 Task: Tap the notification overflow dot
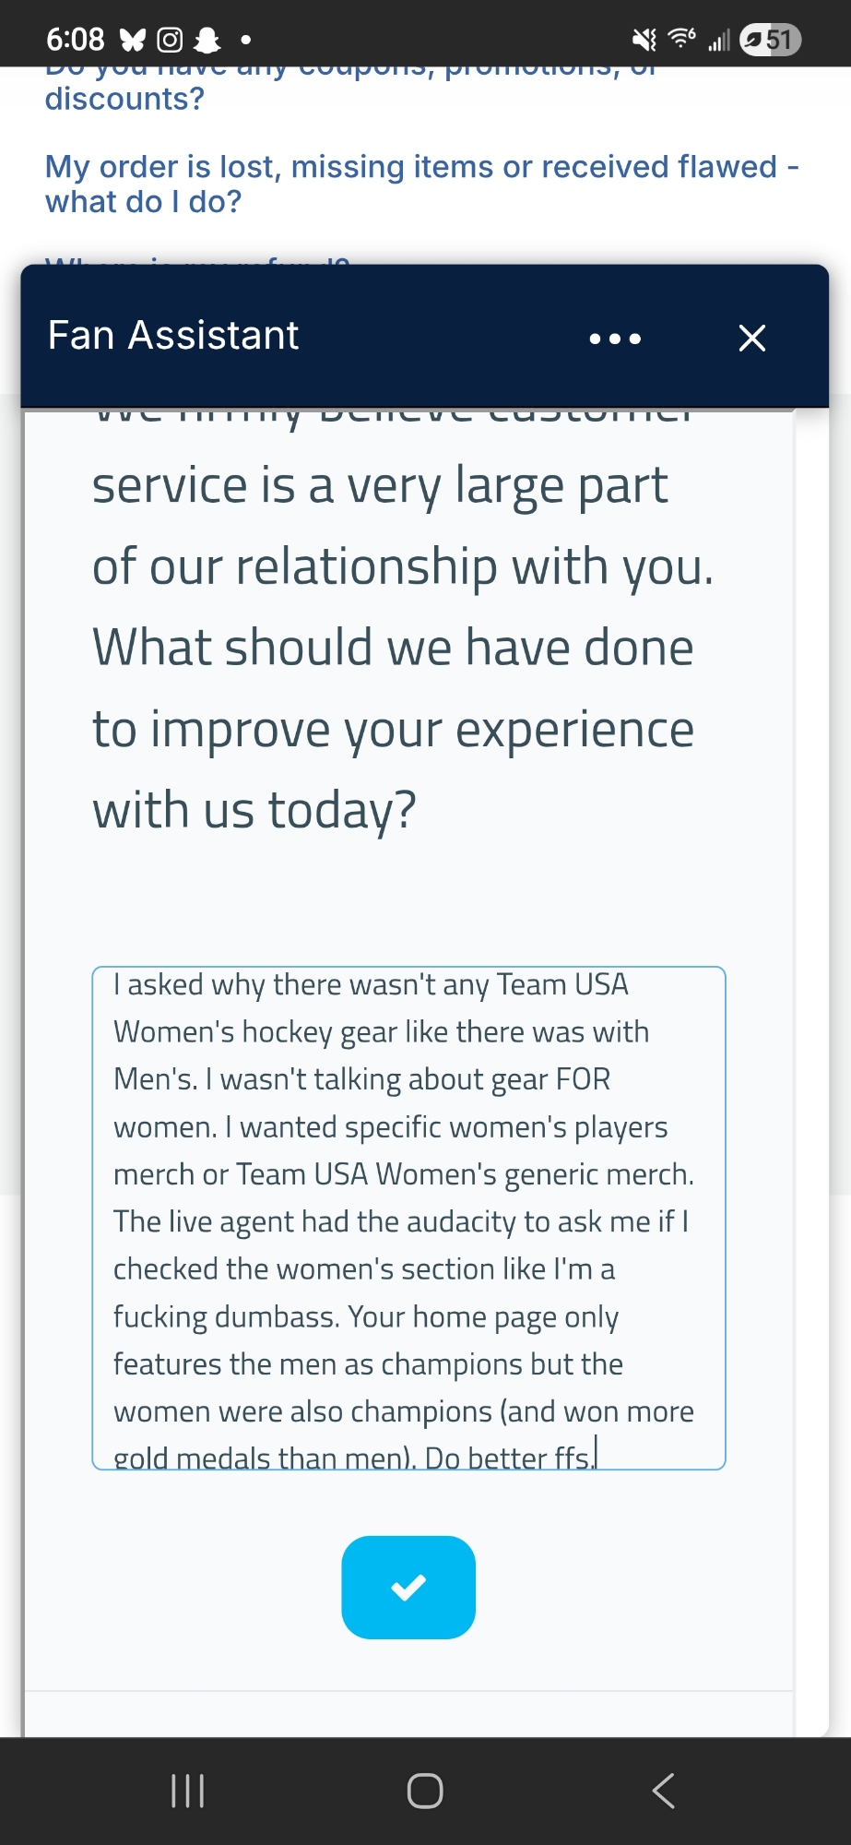click(246, 41)
